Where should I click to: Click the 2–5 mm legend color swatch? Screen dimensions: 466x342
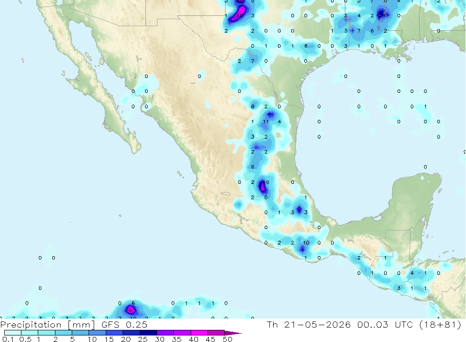63,333
